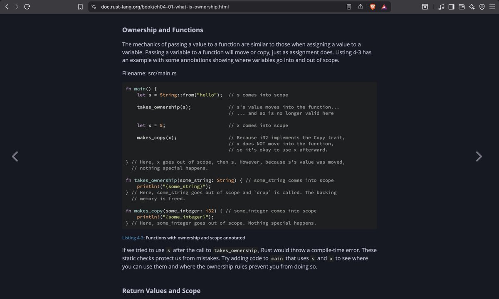This screenshot has width=499, height=299.
Task: Click the "Return Values and Scope" heading
Action: [161, 291]
